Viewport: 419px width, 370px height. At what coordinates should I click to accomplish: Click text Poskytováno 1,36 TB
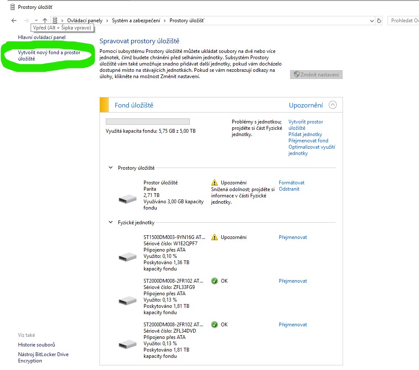point(167,262)
